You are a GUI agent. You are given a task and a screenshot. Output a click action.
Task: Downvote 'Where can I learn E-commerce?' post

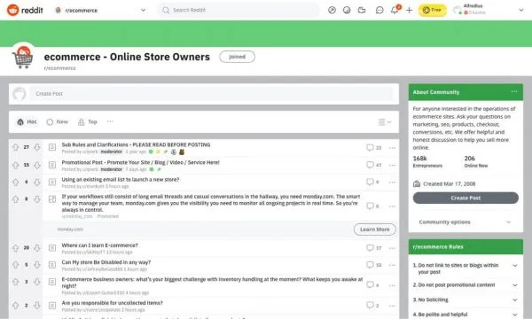click(37, 248)
